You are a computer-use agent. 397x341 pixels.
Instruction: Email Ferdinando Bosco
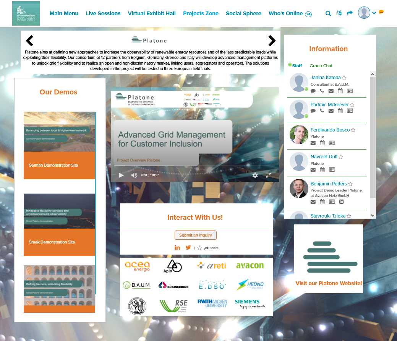click(x=313, y=143)
